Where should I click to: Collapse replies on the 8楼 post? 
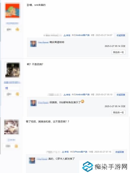point(121,35)
